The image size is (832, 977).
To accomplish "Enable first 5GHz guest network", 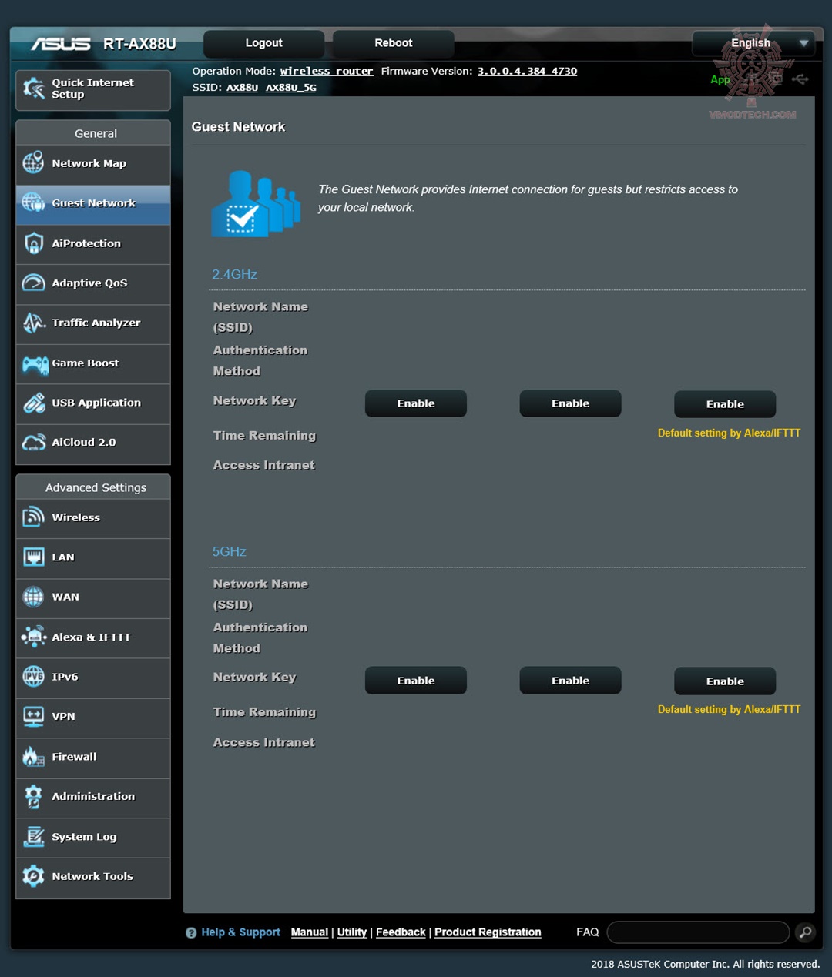I will click(416, 681).
